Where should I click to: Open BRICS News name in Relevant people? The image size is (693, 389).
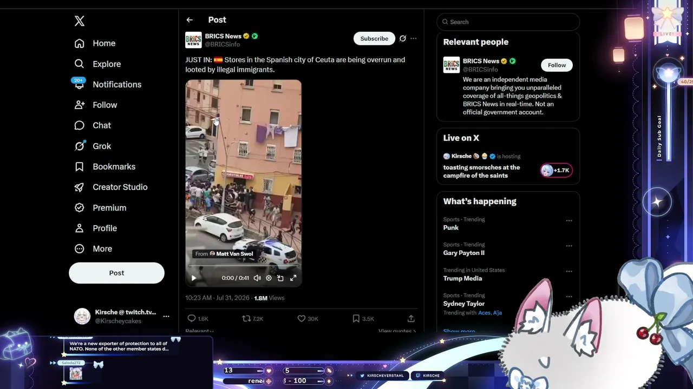(x=481, y=61)
